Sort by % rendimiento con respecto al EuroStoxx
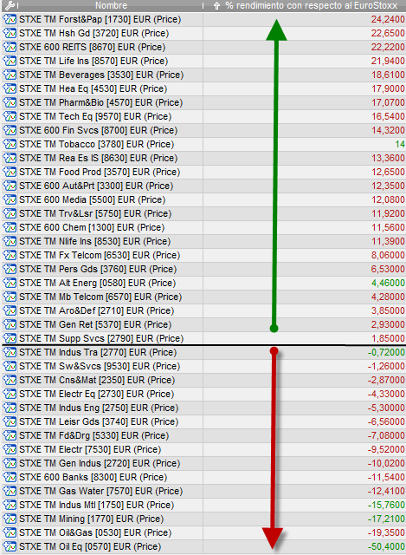406x555 pixels. [x=312, y=5]
